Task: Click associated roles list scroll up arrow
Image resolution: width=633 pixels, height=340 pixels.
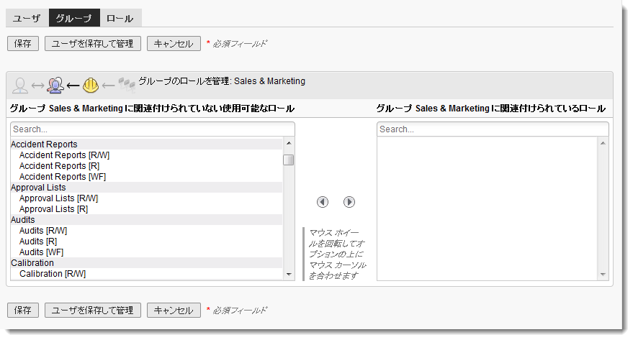Action: pyautogui.click(x=603, y=143)
